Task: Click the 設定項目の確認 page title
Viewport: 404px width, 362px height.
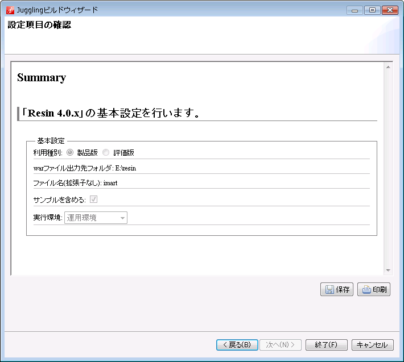Action: [39, 25]
